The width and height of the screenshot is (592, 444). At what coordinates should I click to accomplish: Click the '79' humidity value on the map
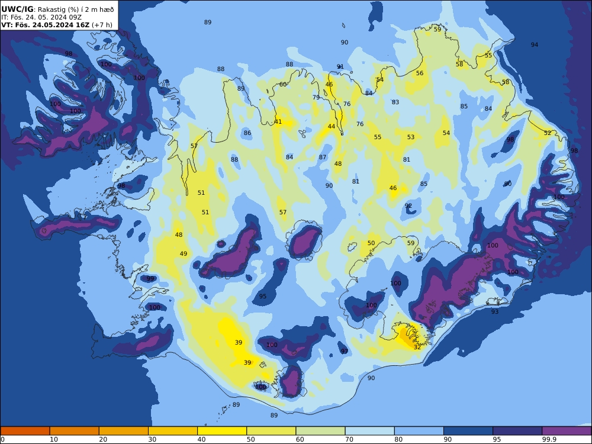tap(316, 98)
